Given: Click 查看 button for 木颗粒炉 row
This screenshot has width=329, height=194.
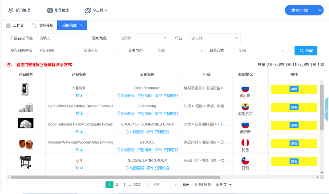Looking at the screenshot, I should pos(294,89).
